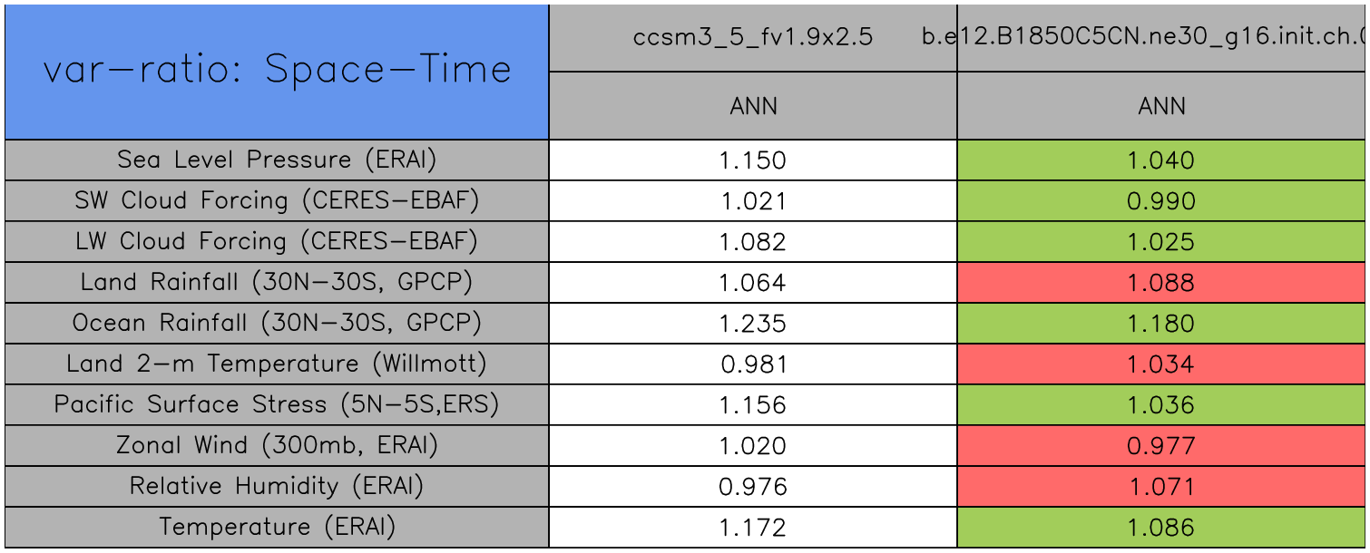This screenshot has height=553, width=1370.
Task: Click the Pacific Surface Stress (5N-5S,ERS) label
Action: tap(277, 404)
